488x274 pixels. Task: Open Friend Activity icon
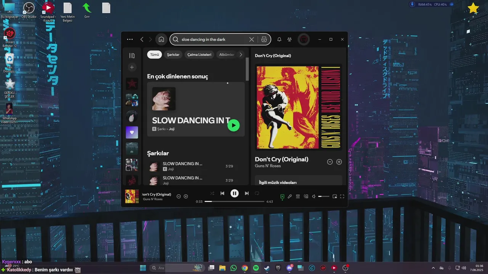pos(289,39)
